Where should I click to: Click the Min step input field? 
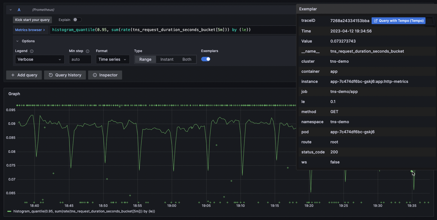coord(80,59)
